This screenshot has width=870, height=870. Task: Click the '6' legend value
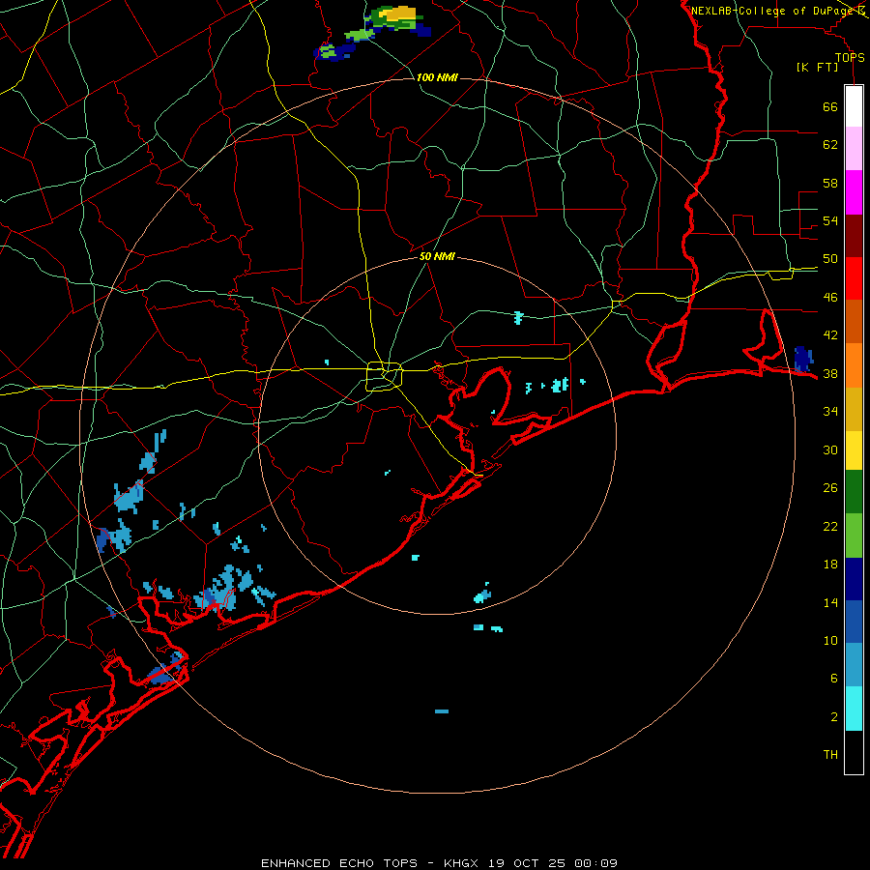pos(834,679)
